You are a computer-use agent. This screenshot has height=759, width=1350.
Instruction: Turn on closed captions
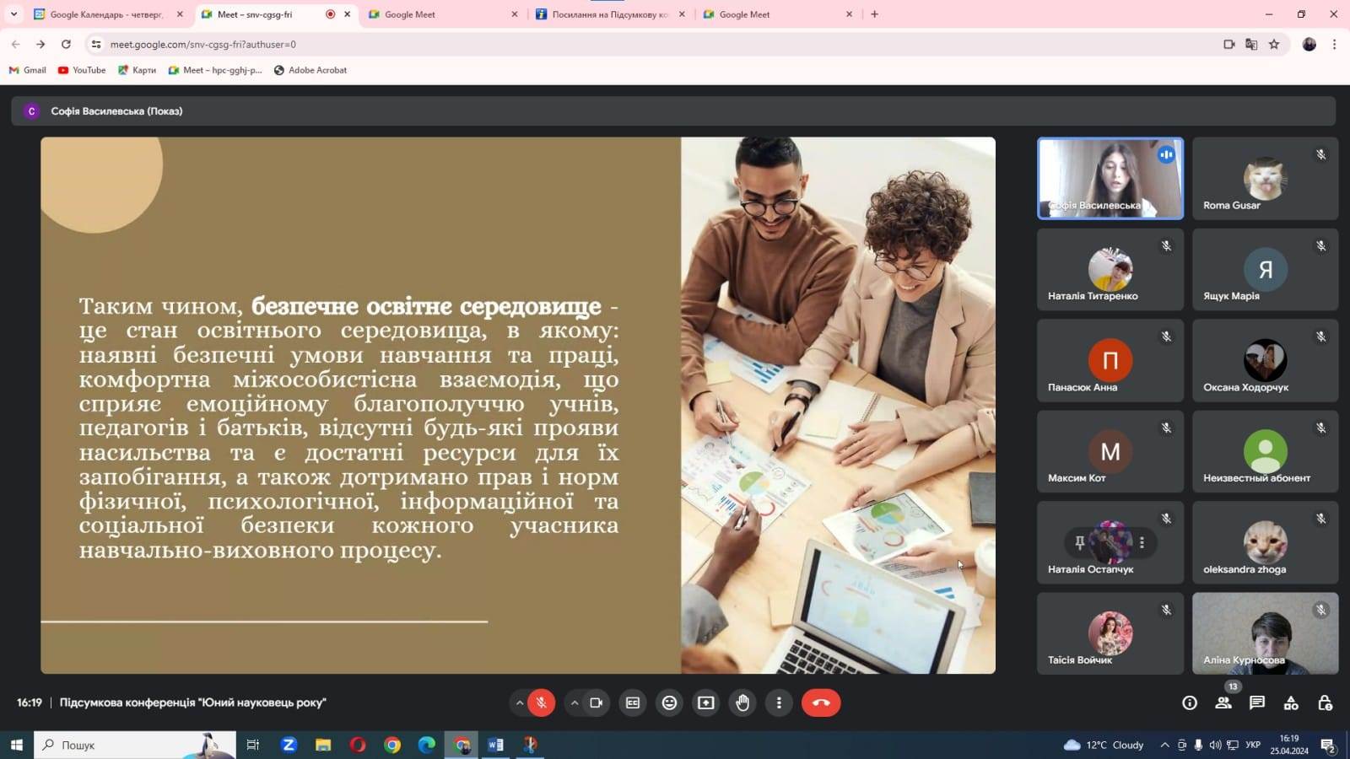(x=633, y=702)
